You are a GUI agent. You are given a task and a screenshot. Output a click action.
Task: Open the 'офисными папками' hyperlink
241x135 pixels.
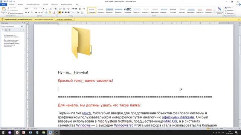(178, 117)
